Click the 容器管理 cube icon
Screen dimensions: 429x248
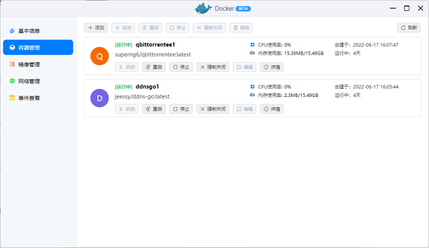click(12, 48)
